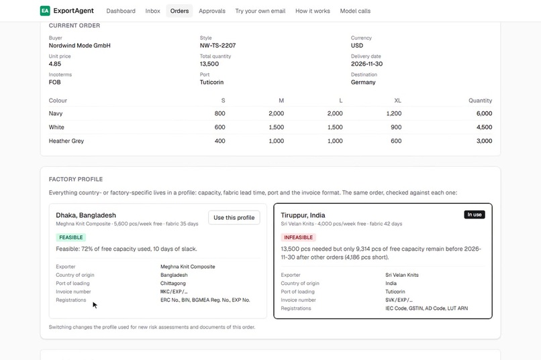Click the Colour column header
541x360 pixels.
[x=58, y=101]
